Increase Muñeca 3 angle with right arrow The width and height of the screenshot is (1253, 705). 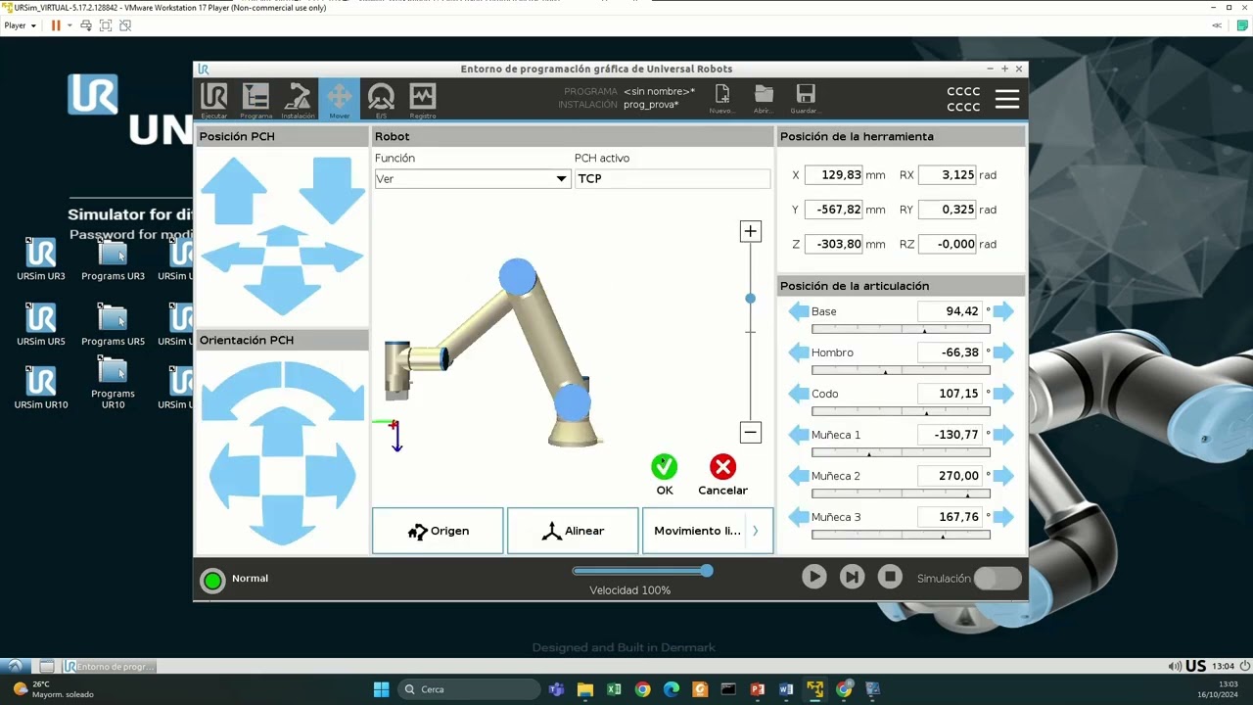pyautogui.click(x=1003, y=517)
